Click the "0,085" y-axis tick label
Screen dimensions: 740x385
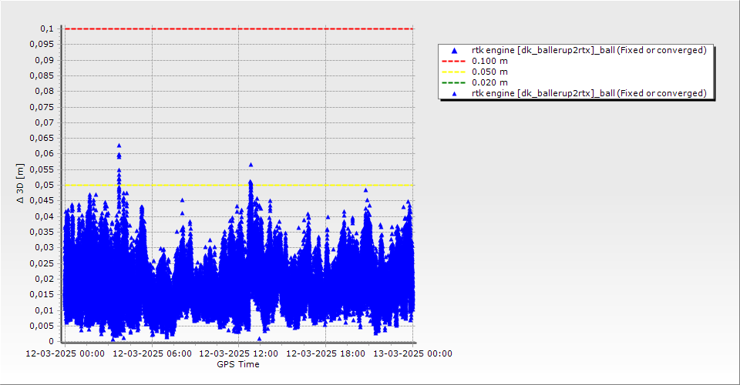coord(42,76)
